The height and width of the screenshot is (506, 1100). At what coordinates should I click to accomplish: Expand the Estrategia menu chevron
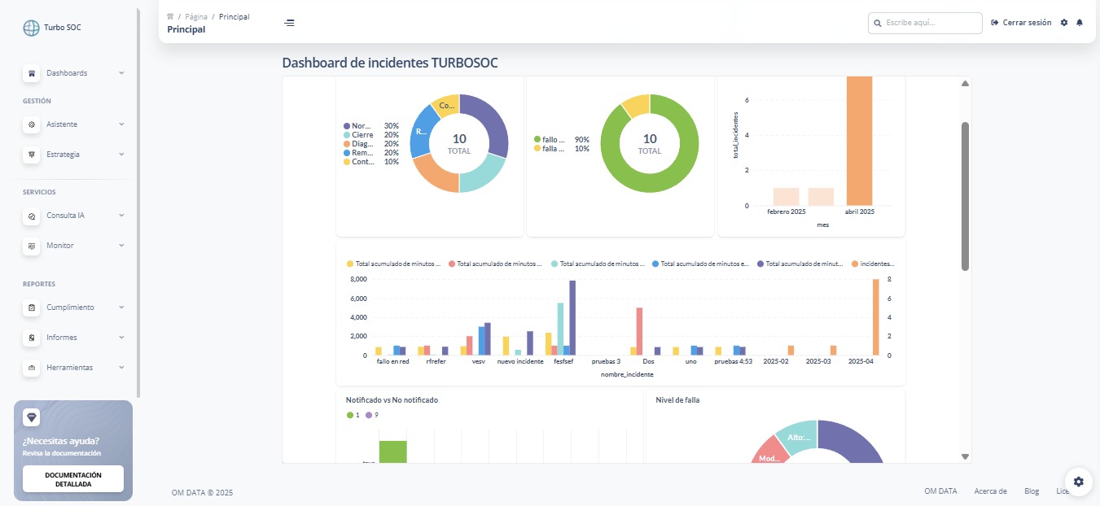tap(121, 155)
